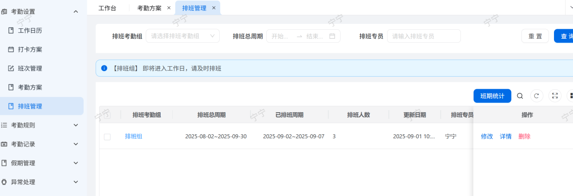This screenshot has width=573, height=196.
Task: Close the 考勤方案 tab
Action: pos(169,8)
